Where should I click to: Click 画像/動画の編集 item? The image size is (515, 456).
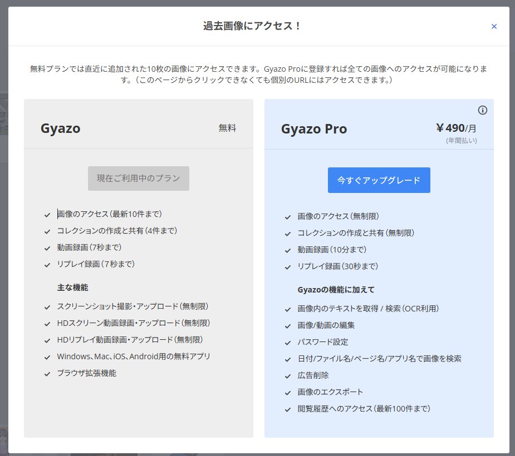[326, 325]
